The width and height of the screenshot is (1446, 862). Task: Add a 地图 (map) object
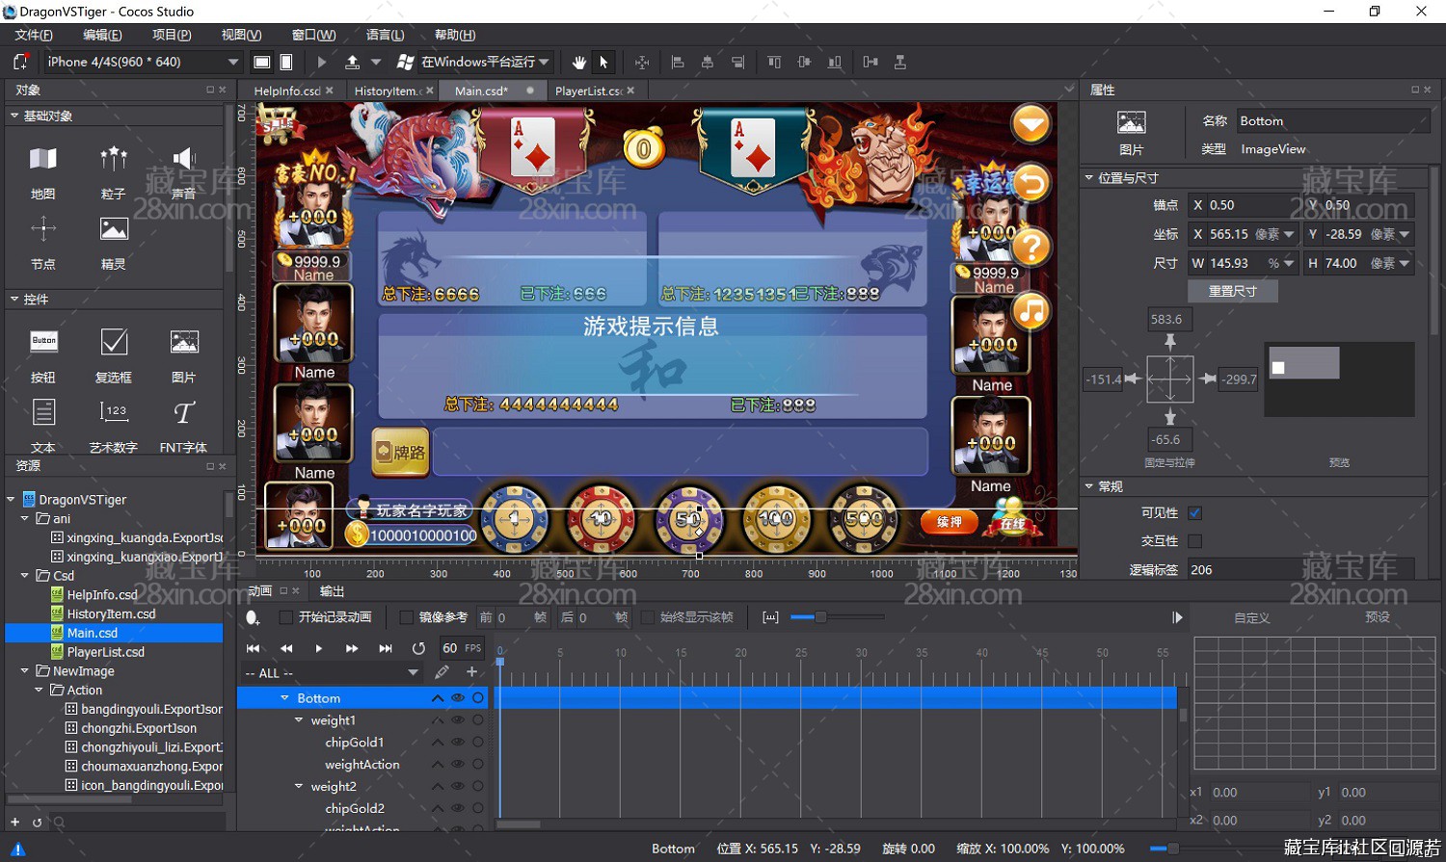click(x=42, y=170)
